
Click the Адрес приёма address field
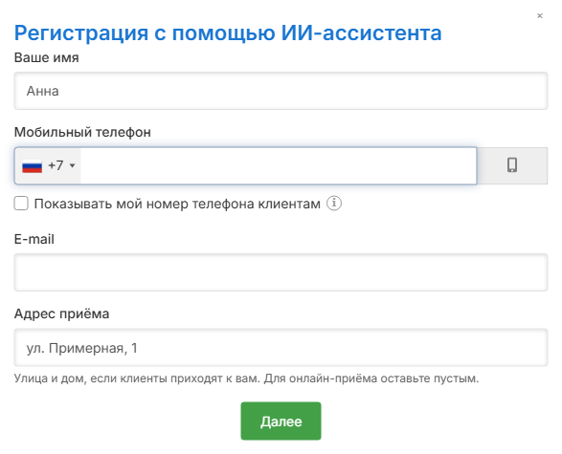(x=281, y=347)
